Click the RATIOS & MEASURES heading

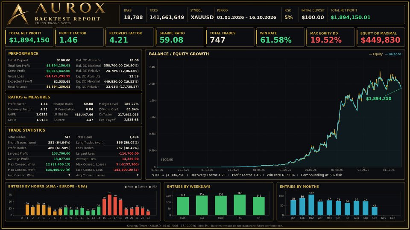29,97
